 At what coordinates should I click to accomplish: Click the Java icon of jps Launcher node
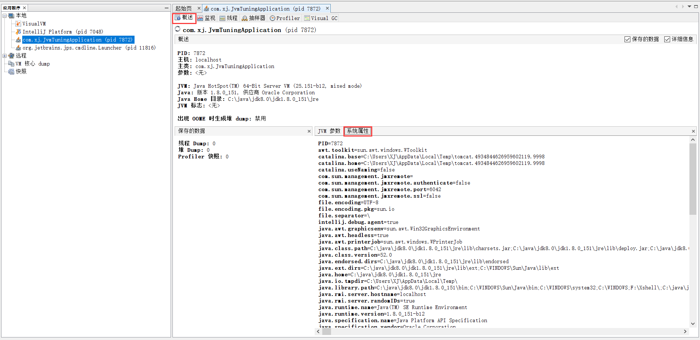18,48
